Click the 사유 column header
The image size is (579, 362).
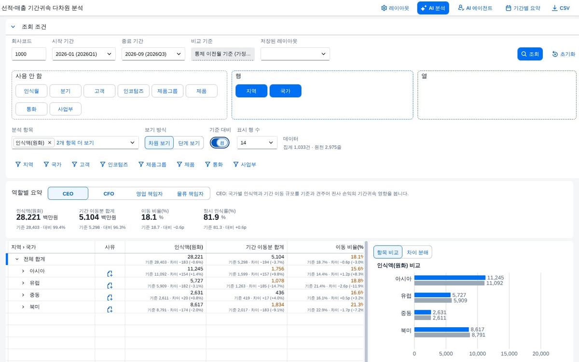(x=110, y=247)
